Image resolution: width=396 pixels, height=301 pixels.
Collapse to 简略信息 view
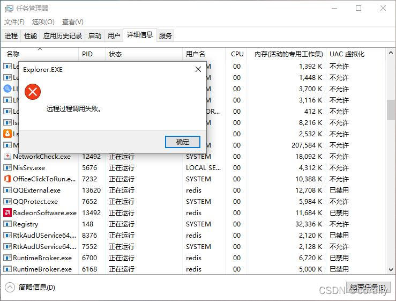click(x=30, y=288)
